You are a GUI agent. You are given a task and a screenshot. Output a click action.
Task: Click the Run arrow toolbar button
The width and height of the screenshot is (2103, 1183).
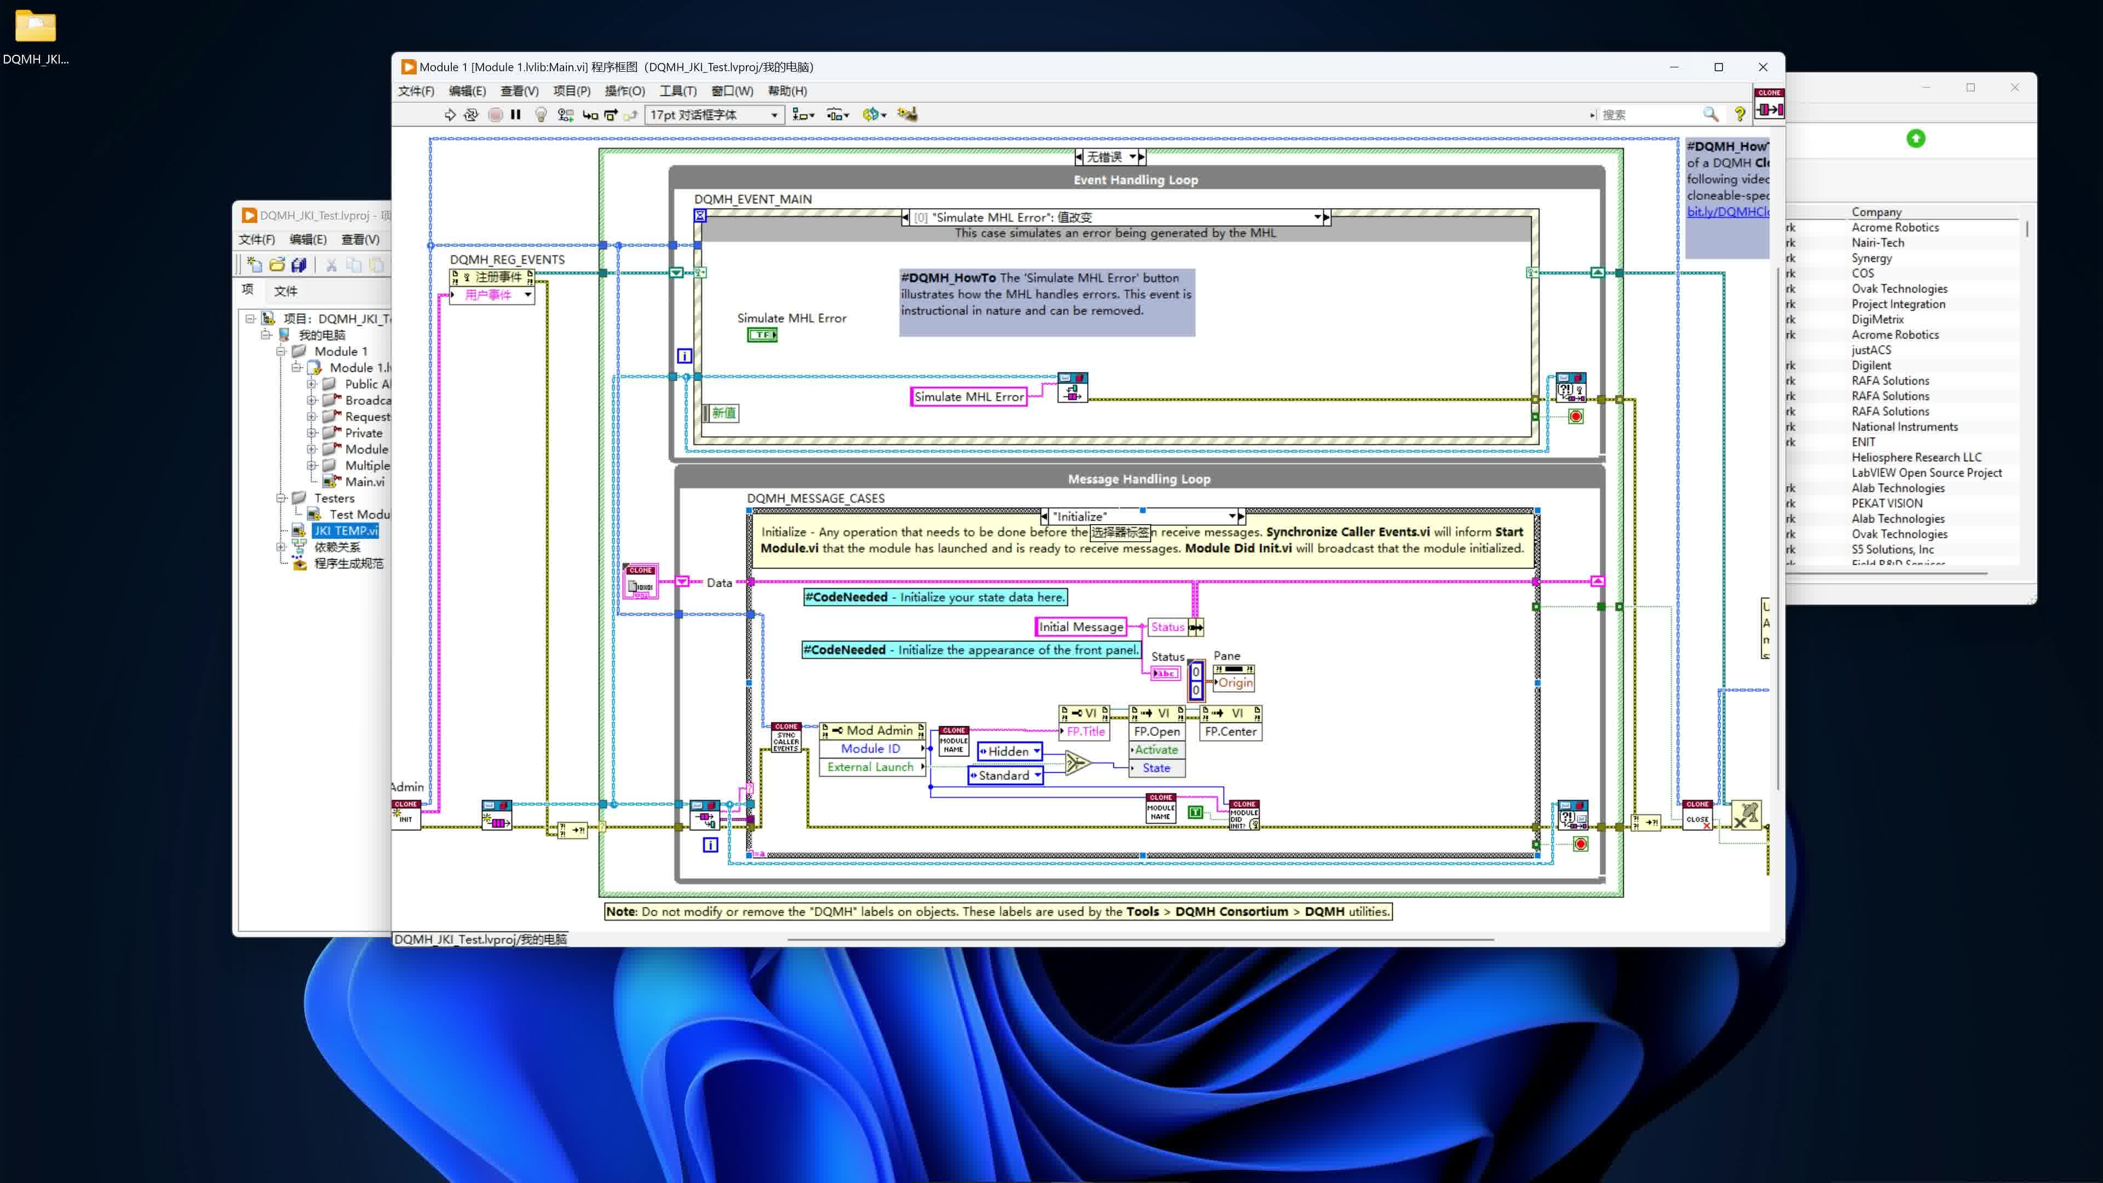tap(450, 115)
